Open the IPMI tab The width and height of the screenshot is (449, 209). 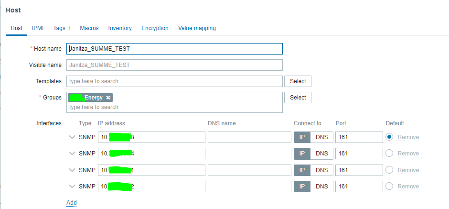[38, 28]
